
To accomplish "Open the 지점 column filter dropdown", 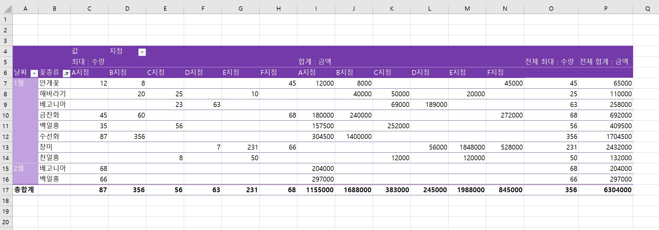I will click(142, 52).
